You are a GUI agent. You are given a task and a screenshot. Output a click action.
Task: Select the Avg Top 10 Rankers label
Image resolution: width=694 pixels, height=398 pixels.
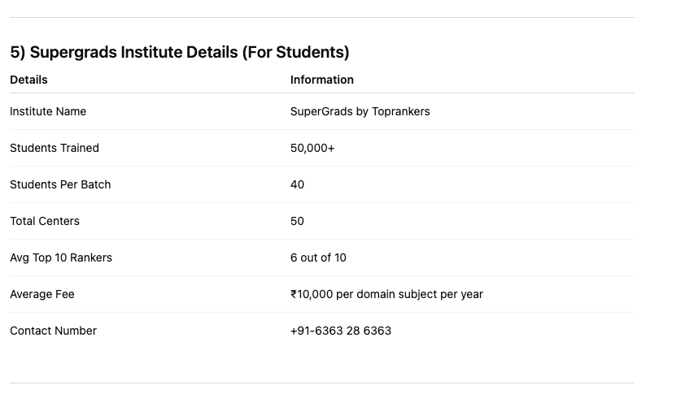tap(61, 257)
